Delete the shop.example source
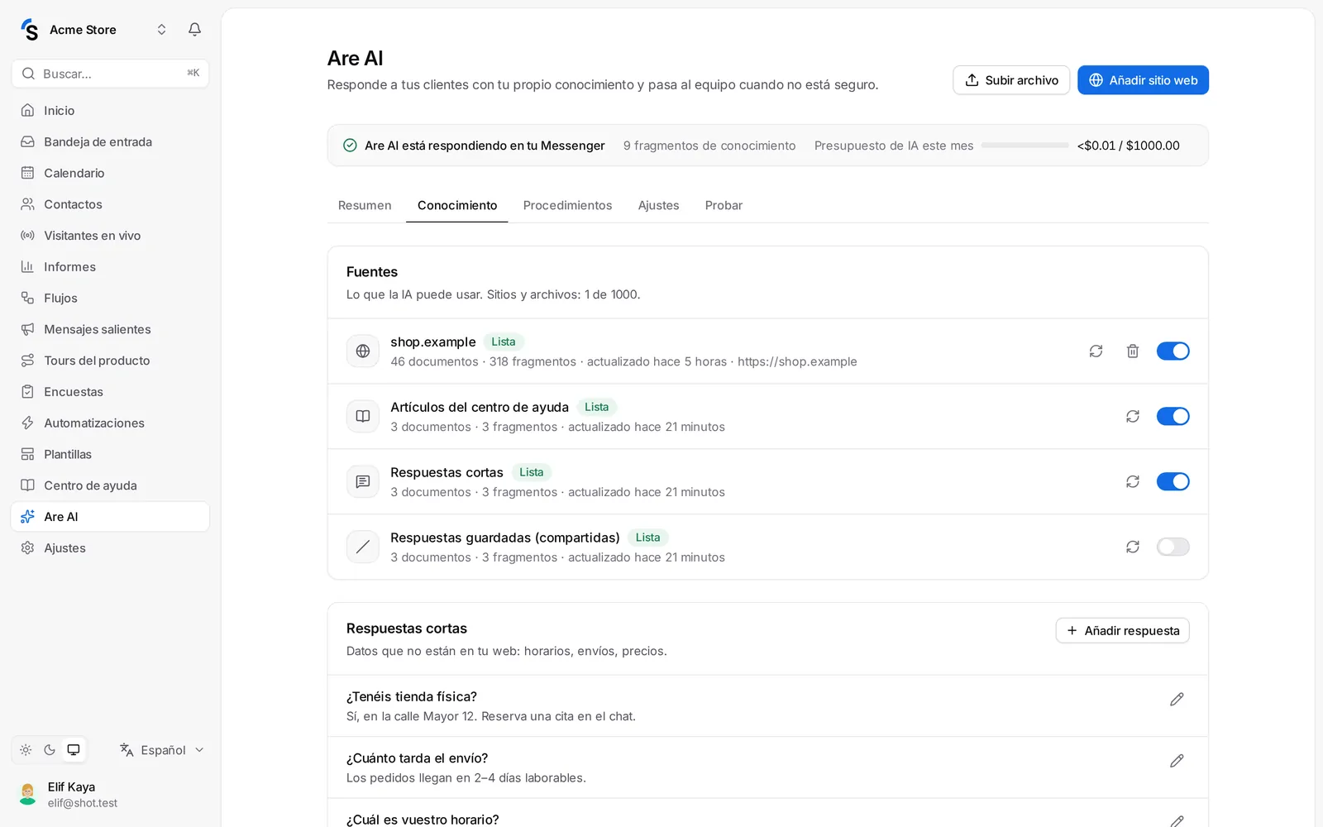This screenshot has height=827, width=1323. [x=1133, y=351]
